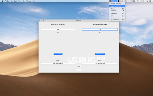This screenshot has height=96, width=153.
Task: Open the View menu
Action: pos(20,1)
